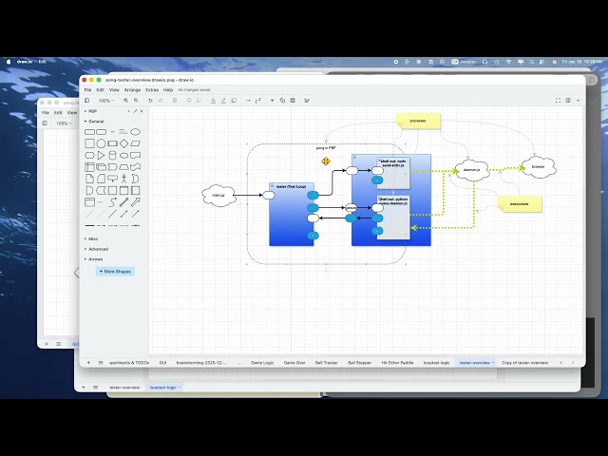Toggle the format panel icon top-right
The image size is (608, 456).
[568, 101]
